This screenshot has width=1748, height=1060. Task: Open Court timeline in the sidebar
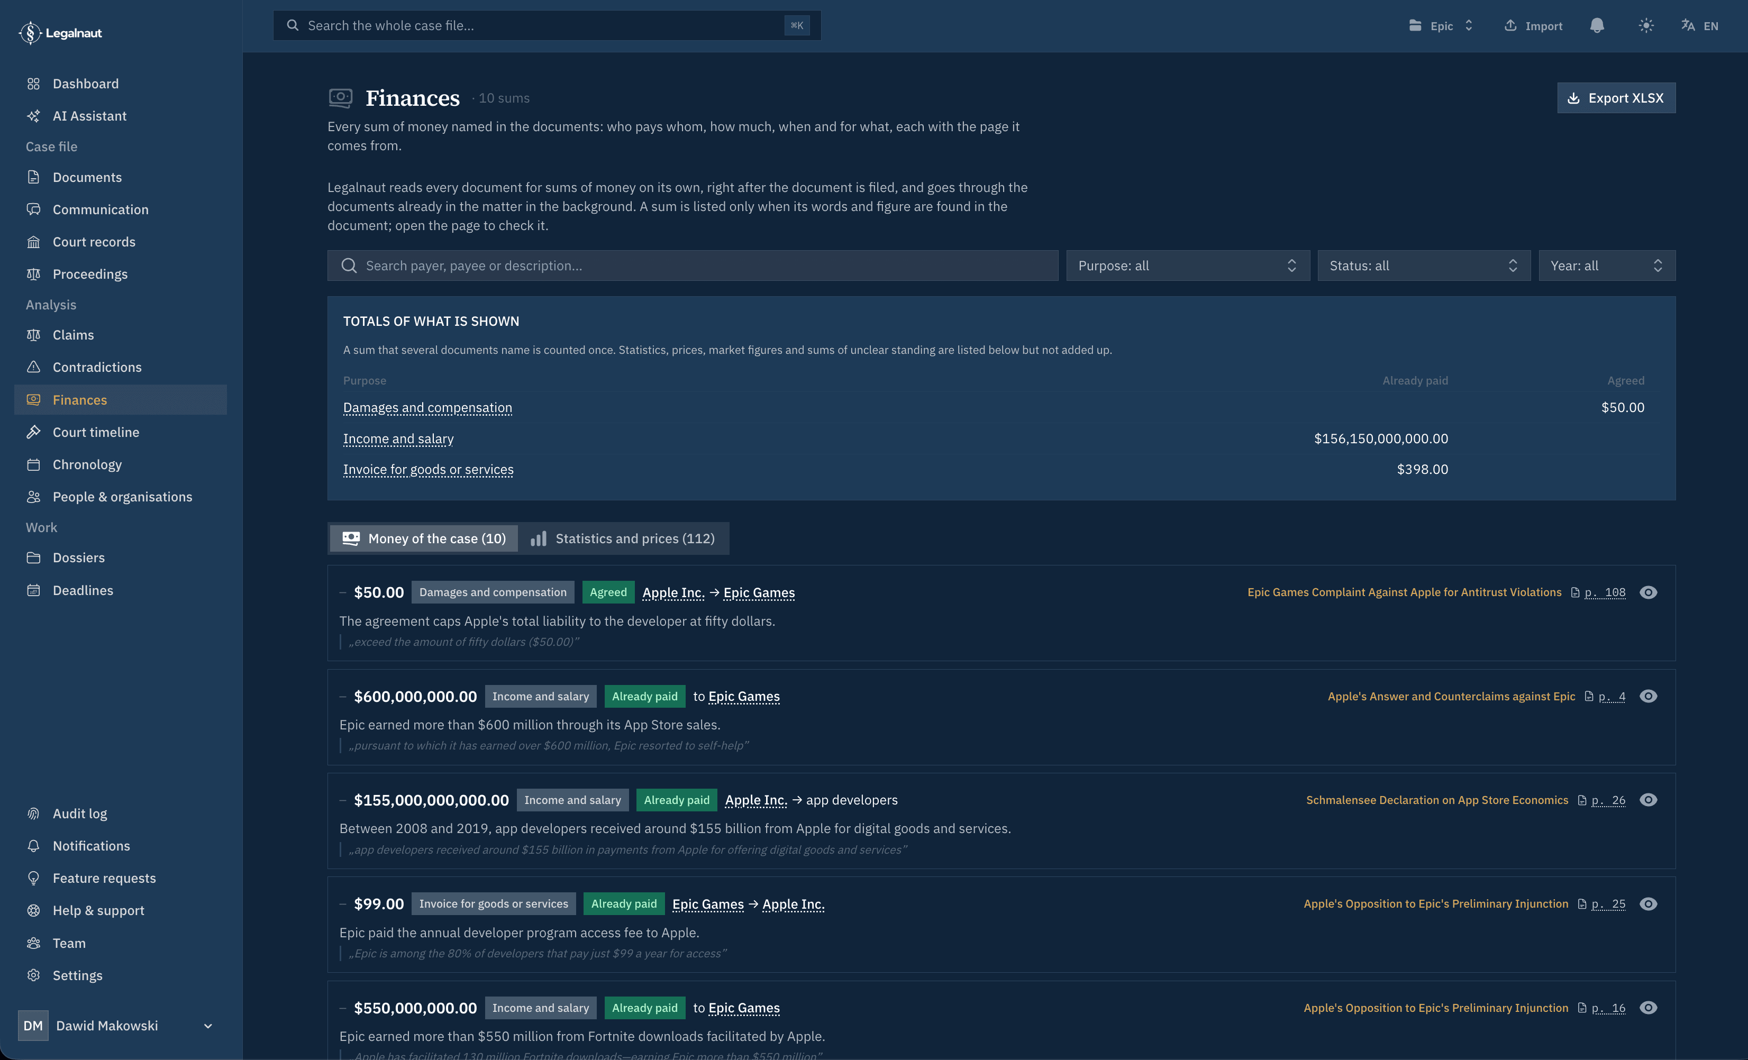point(121,433)
